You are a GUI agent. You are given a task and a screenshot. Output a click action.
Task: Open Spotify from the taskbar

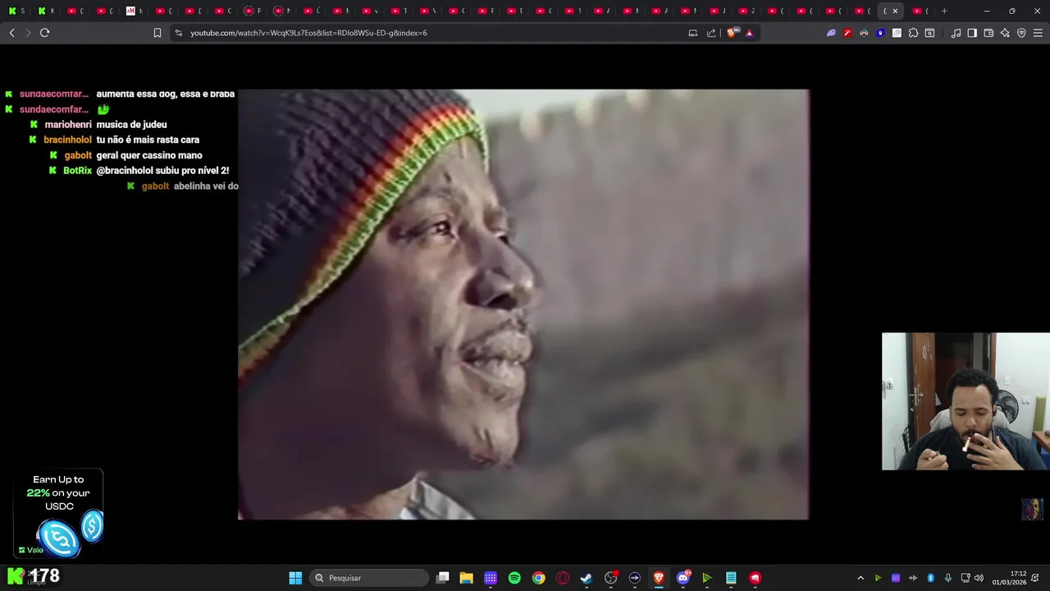coord(514,578)
